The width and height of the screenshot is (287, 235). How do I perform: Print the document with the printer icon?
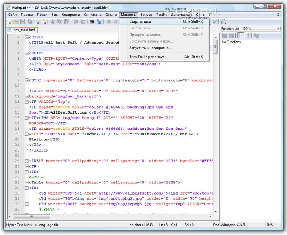224,22
